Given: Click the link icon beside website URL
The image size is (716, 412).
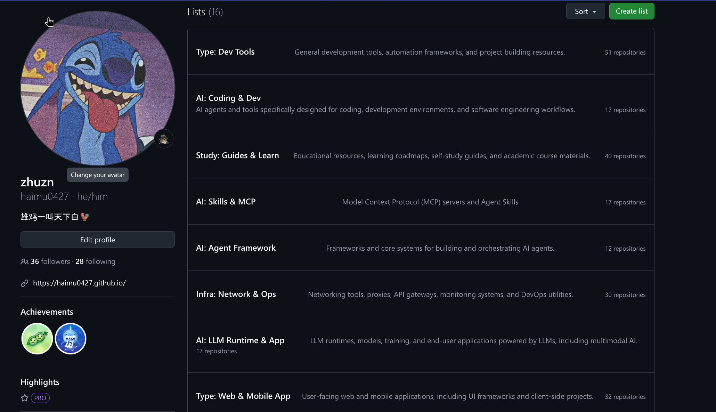Looking at the screenshot, I should [24, 283].
